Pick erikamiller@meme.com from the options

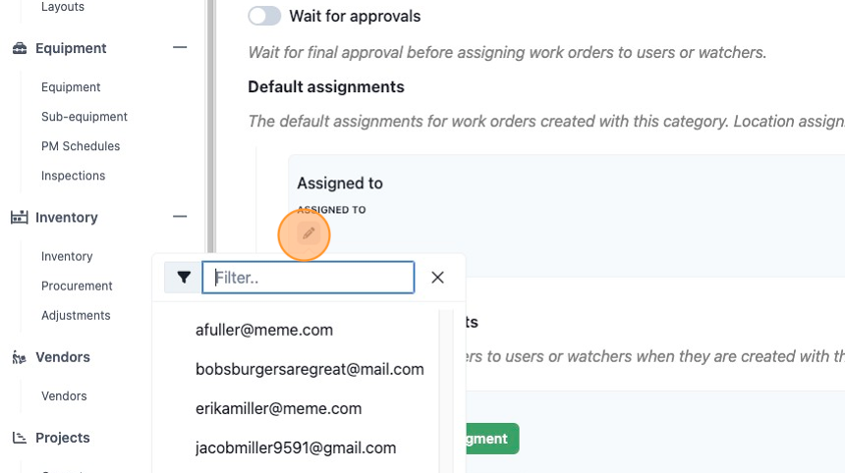click(x=278, y=408)
